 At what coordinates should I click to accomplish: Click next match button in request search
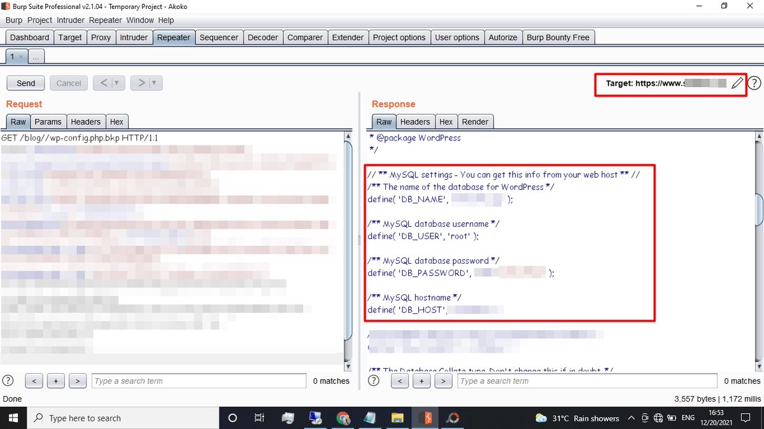click(x=78, y=381)
